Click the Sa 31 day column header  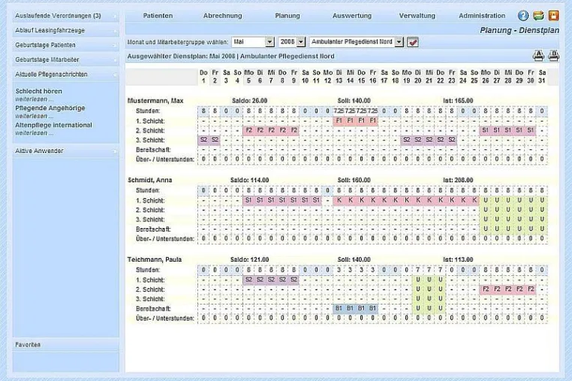pyautogui.click(x=542, y=76)
